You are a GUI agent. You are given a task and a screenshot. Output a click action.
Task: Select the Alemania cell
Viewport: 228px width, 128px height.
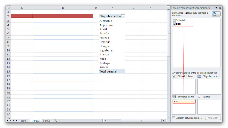[112, 21]
